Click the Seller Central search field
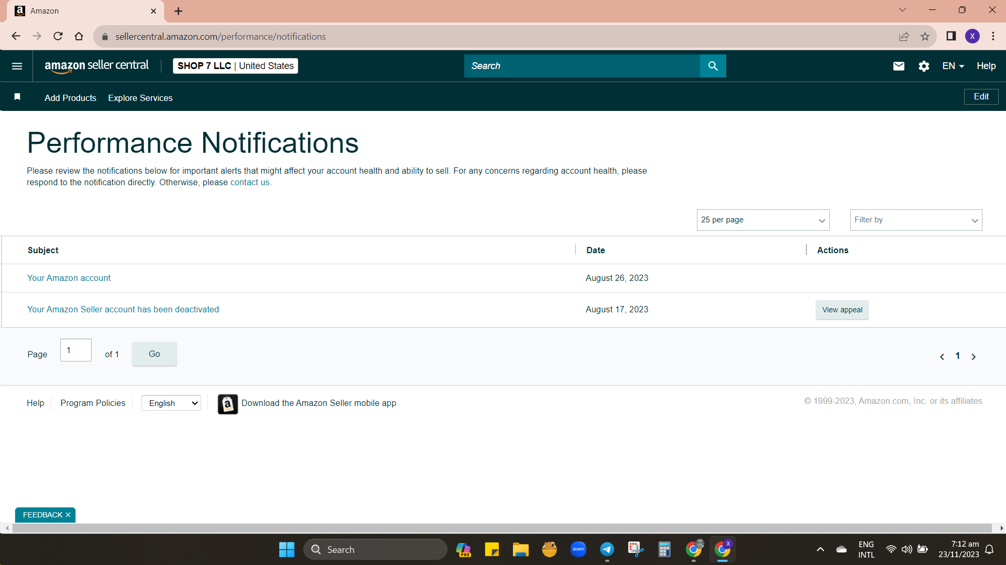Image resolution: width=1006 pixels, height=565 pixels. (582, 66)
